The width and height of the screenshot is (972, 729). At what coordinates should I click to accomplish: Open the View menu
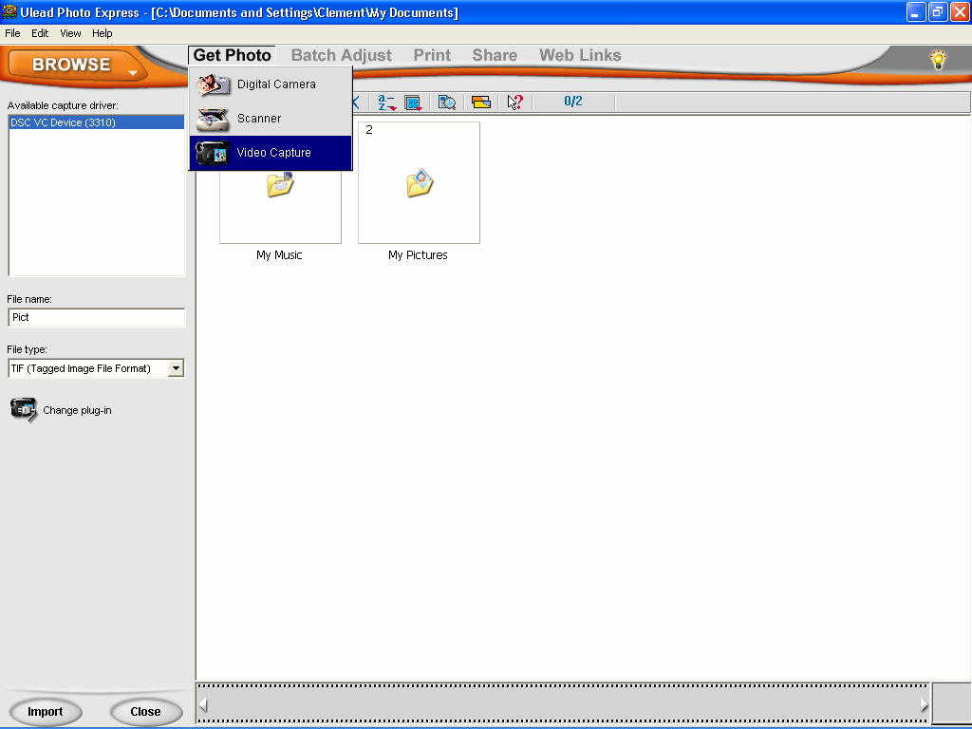(70, 33)
